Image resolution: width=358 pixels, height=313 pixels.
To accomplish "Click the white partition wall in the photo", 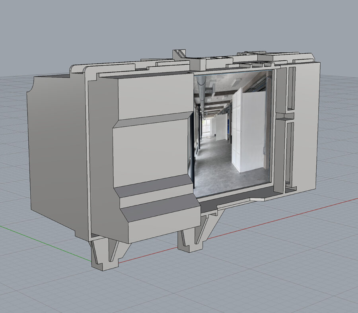I will [x=253, y=131].
